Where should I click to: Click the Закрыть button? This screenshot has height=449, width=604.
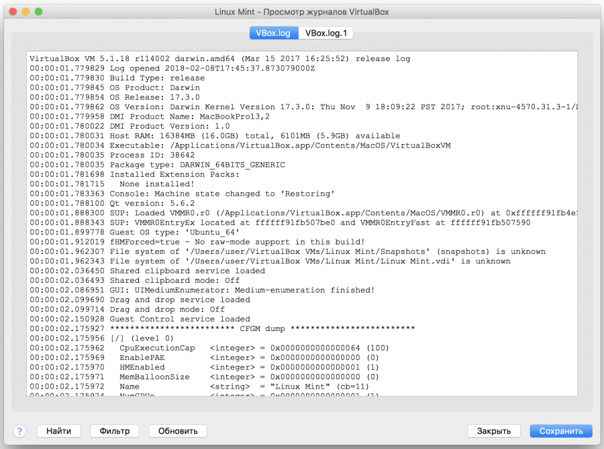pos(494,431)
